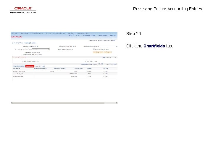This screenshot has height=159, width=213.
Task: Open the Accounting Line View Option dropdown
Action: point(41,49)
